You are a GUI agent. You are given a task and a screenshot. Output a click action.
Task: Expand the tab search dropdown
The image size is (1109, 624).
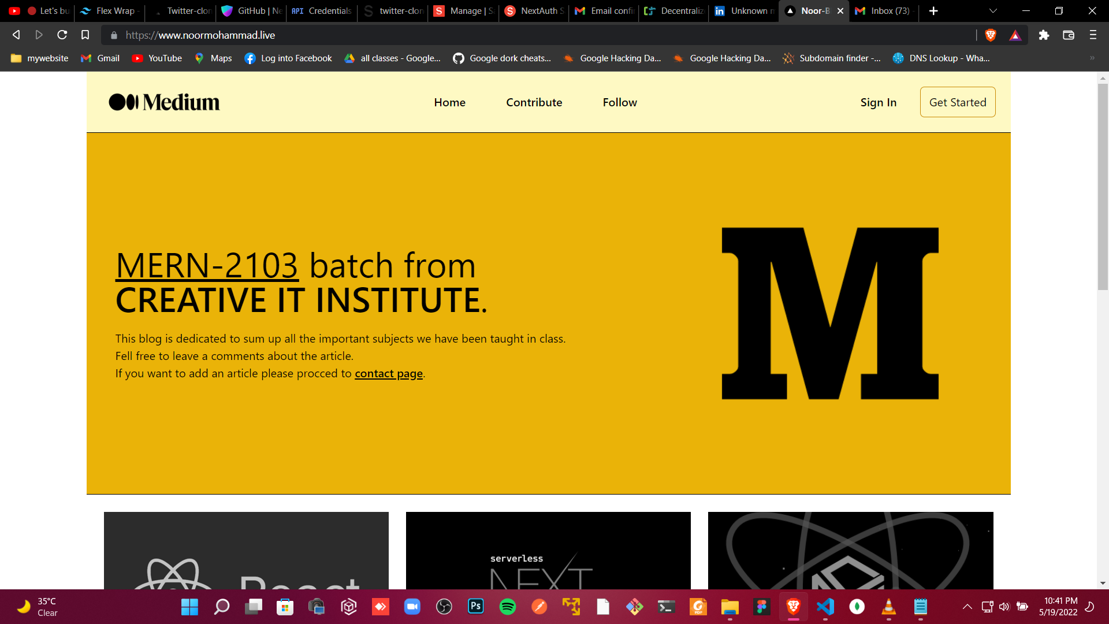pyautogui.click(x=993, y=11)
